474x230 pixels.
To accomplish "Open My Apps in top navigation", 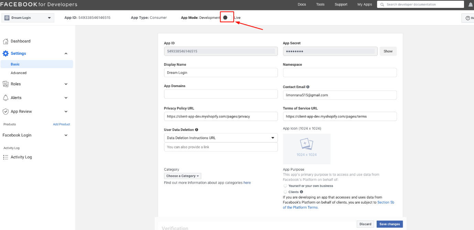I will [365, 4].
